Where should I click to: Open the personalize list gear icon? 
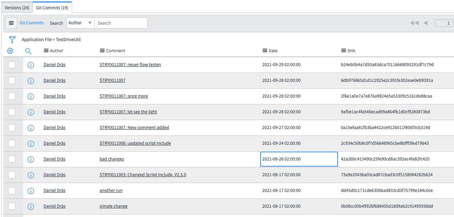[x=10, y=51]
